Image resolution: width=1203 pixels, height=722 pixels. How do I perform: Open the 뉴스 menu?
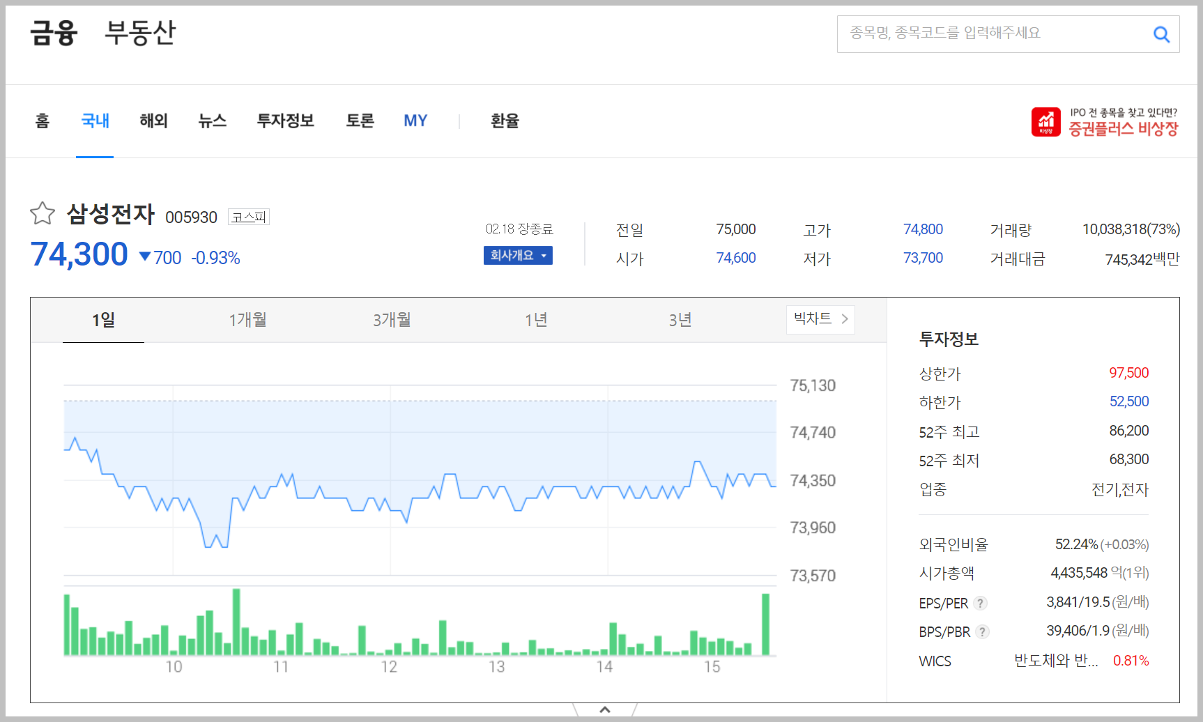tap(213, 121)
